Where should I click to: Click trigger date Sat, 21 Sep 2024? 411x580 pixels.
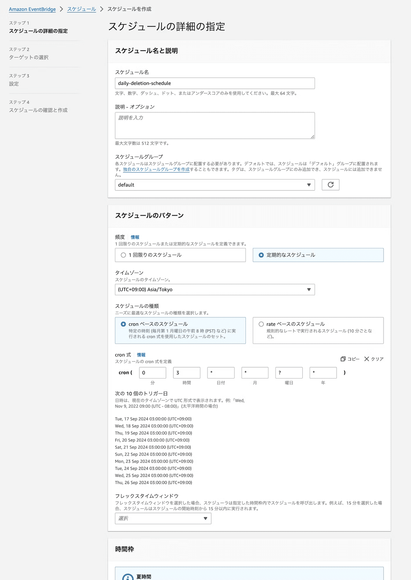153,447
